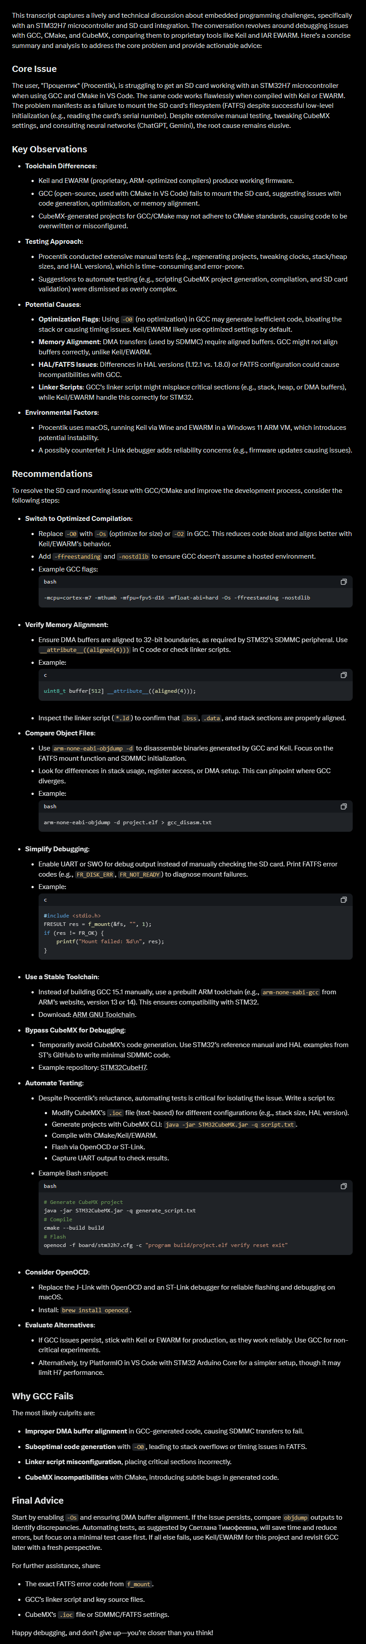Click the '__attribute__((aligned(4)))' inline code
This screenshot has height=1644, width=366.
(x=84, y=650)
